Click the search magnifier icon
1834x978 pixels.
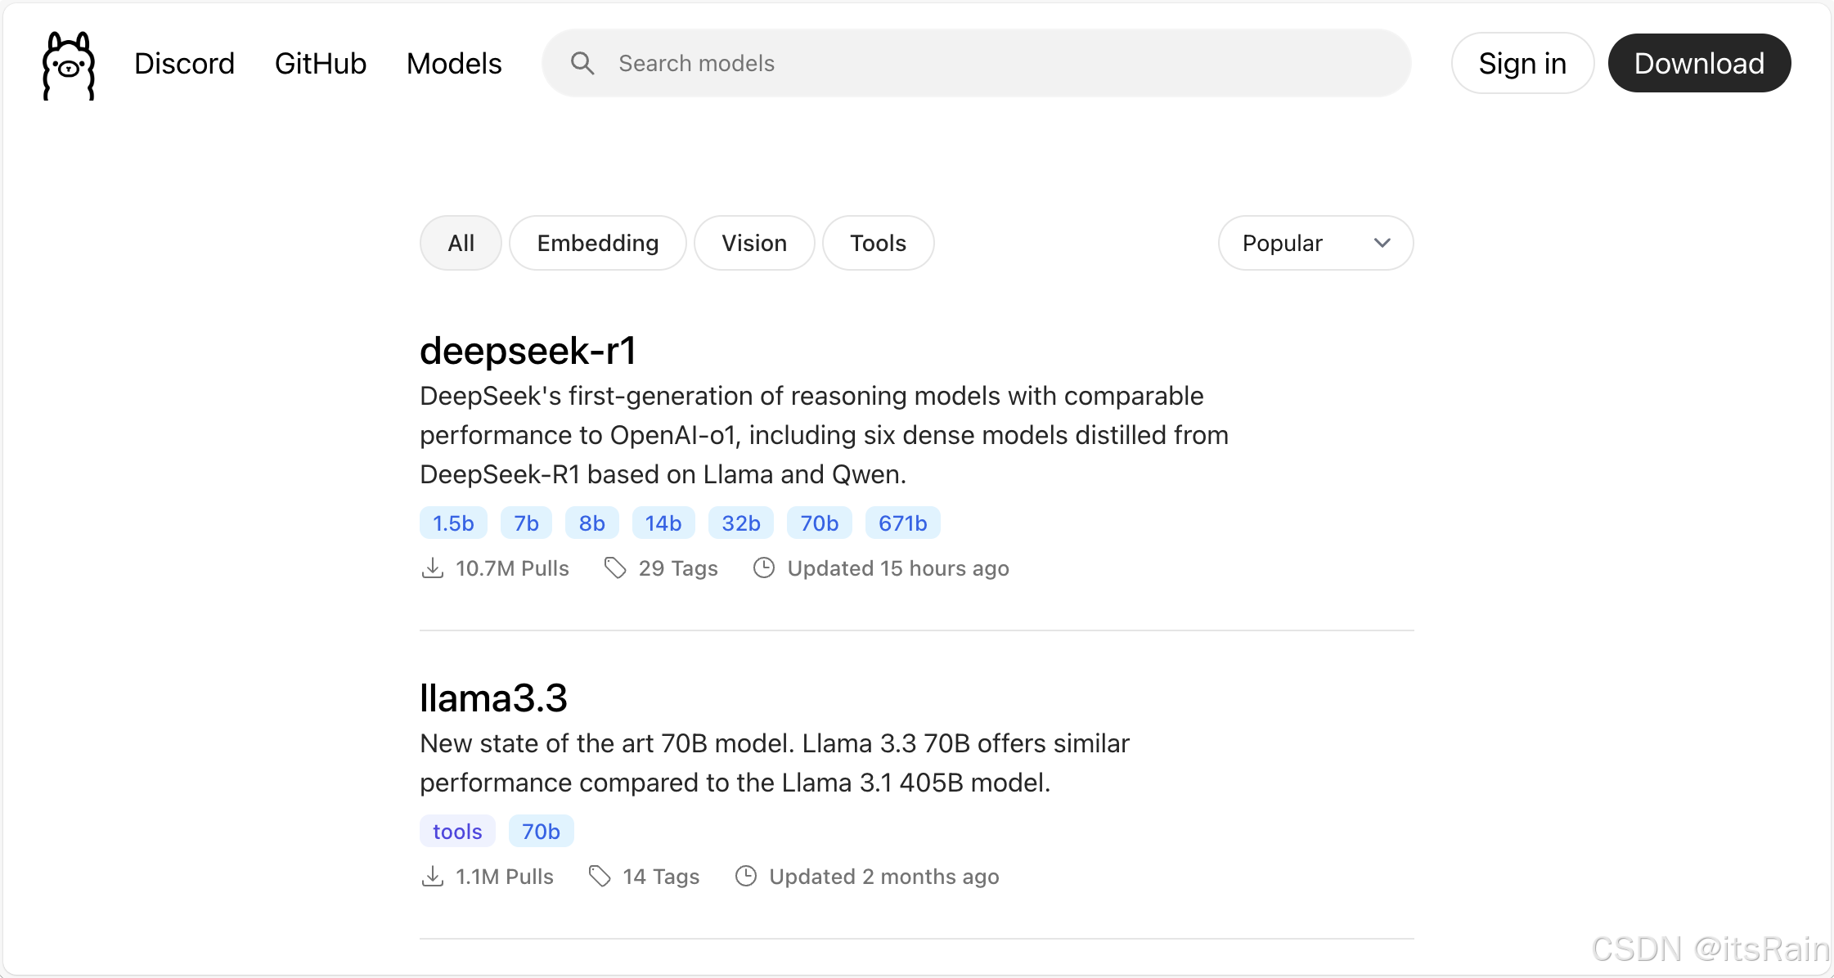(582, 63)
